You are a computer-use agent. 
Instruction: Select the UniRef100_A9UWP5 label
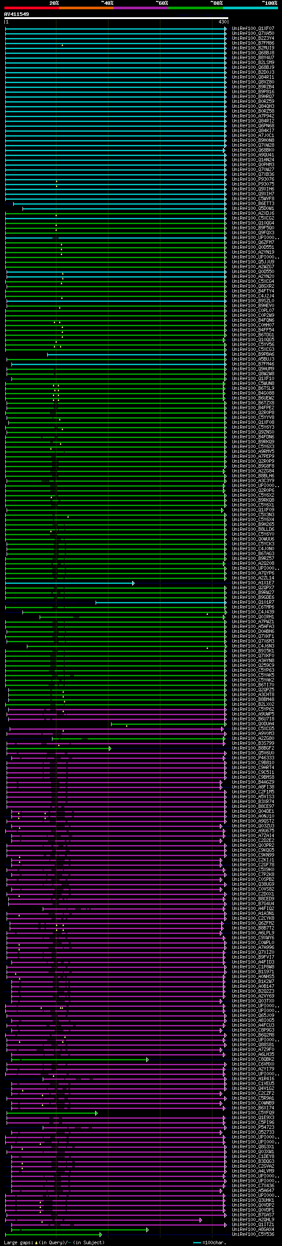(252, 714)
